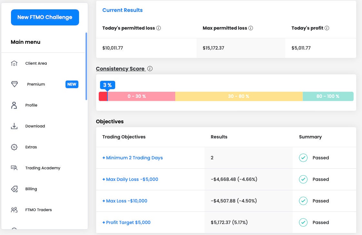Click the $15,172.37 max permitted loss value
Viewport: 362px width, 235px height.
click(x=213, y=48)
